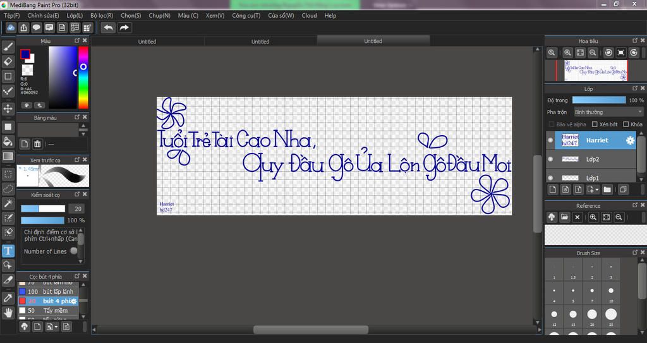
Task: Pop out the Kiểm soát cọ panel
Action: (x=77, y=194)
